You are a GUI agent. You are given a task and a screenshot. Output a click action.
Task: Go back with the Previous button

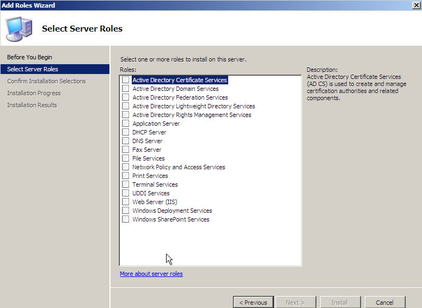tap(253, 303)
